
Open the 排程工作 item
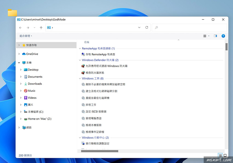(x=91, y=105)
